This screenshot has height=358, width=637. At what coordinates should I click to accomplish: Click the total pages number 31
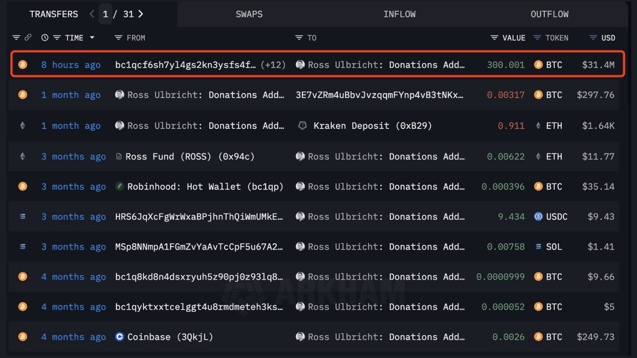(129, 14)
